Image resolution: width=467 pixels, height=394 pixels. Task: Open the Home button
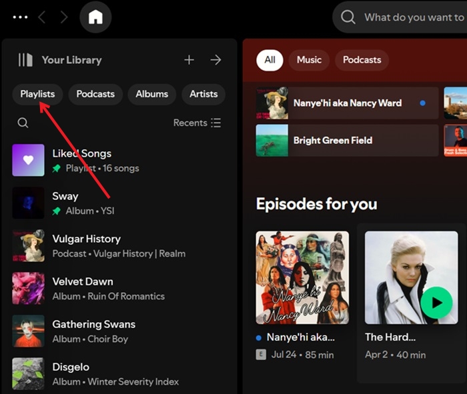95,17
